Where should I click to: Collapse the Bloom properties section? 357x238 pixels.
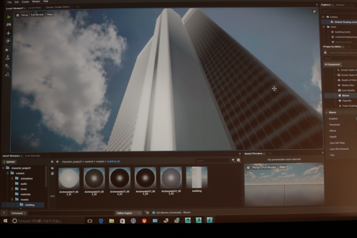[x=326, y=112]
